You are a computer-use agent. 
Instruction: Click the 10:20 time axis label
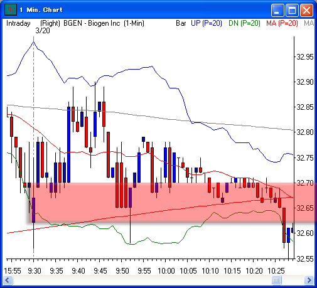coord(254,271)
